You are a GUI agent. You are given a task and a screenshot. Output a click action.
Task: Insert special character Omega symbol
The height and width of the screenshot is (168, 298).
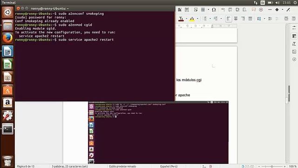(x=214, y=9)
